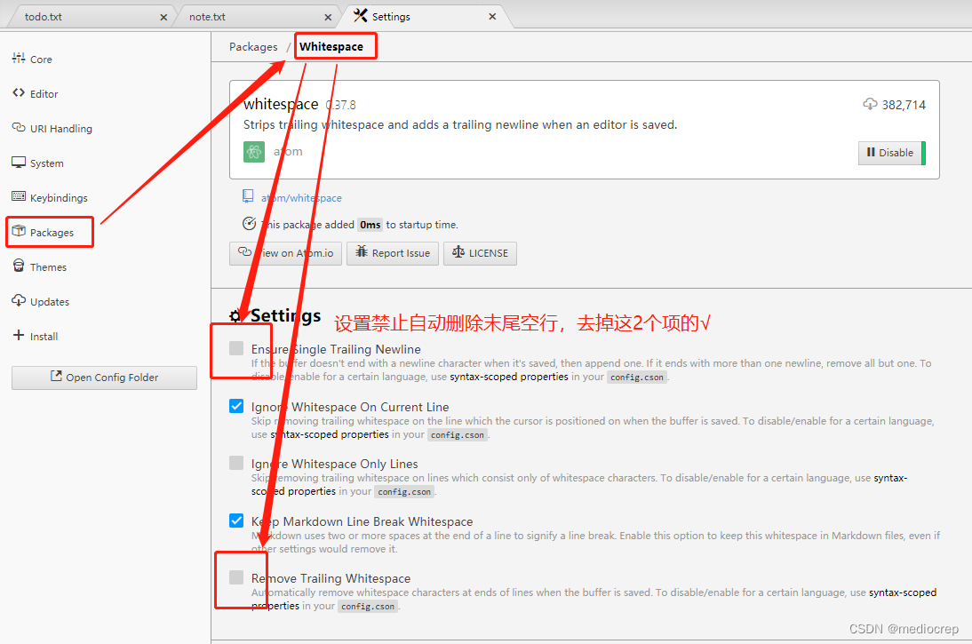Open the Core settings section
Image resolution: width=972 pixels, height=644 pixels.
(x=41, y=60)
